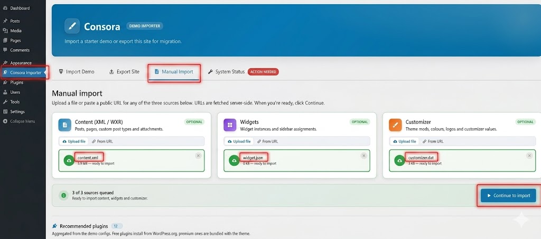The image size is (541, 239).
Task: Click the Continue to import button
Action: pyautogui.click(x=508, y=195)
